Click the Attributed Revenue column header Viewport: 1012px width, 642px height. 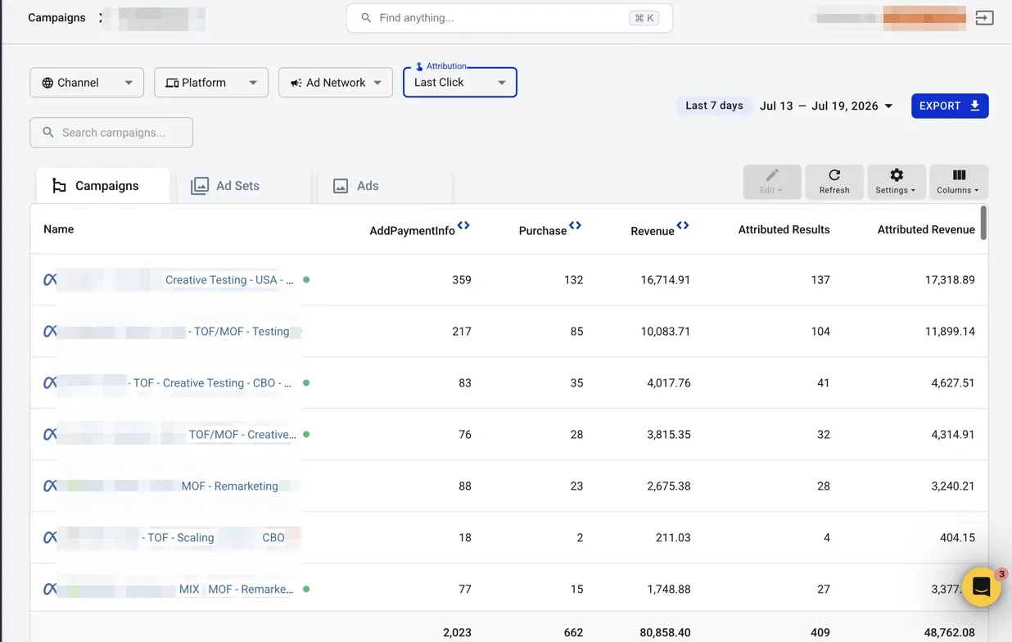(x=926, y=229)
